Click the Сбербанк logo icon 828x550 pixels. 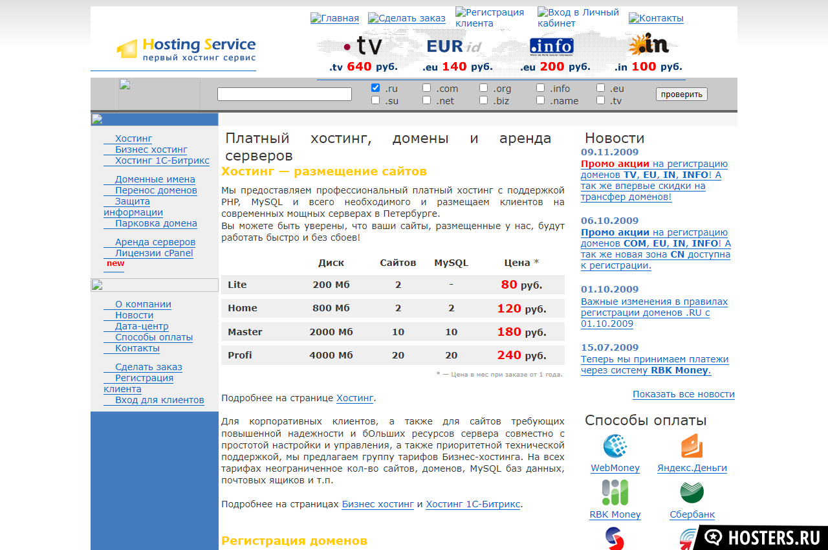point(692,492)
